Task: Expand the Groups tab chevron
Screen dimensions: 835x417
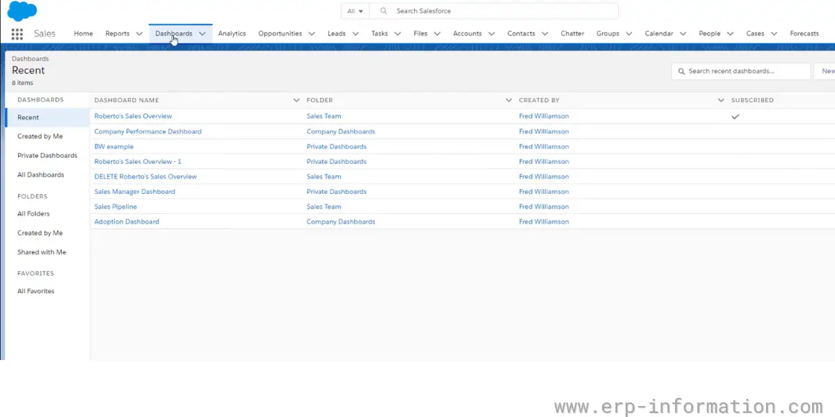Action: [x=628, y=33]
